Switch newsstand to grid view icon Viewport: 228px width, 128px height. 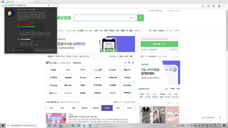129,63
